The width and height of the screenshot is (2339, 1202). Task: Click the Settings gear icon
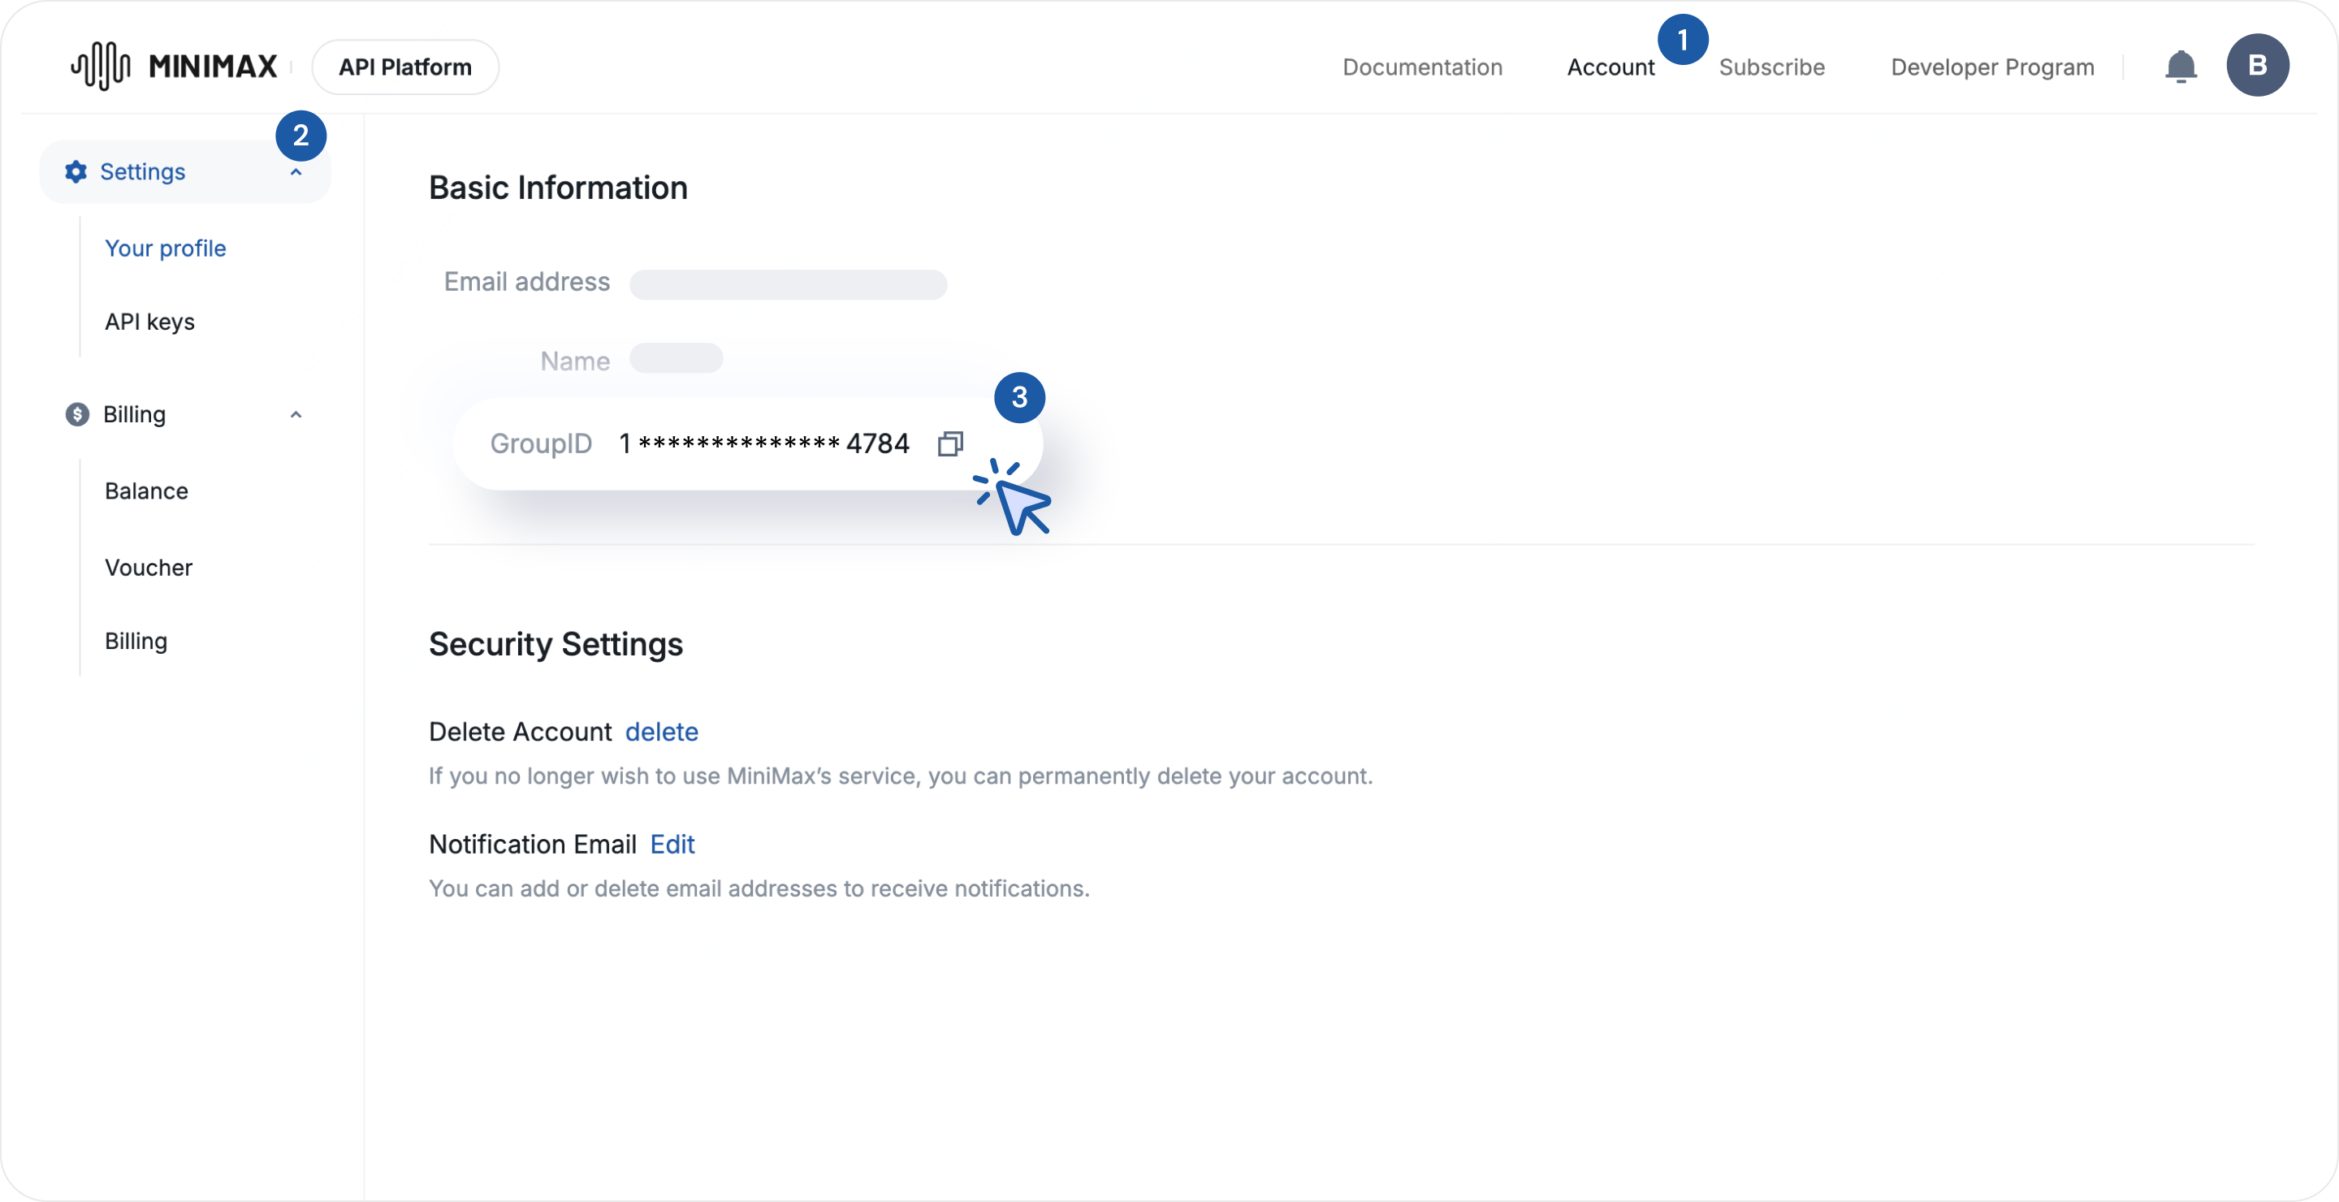click(x=76, y=171)
